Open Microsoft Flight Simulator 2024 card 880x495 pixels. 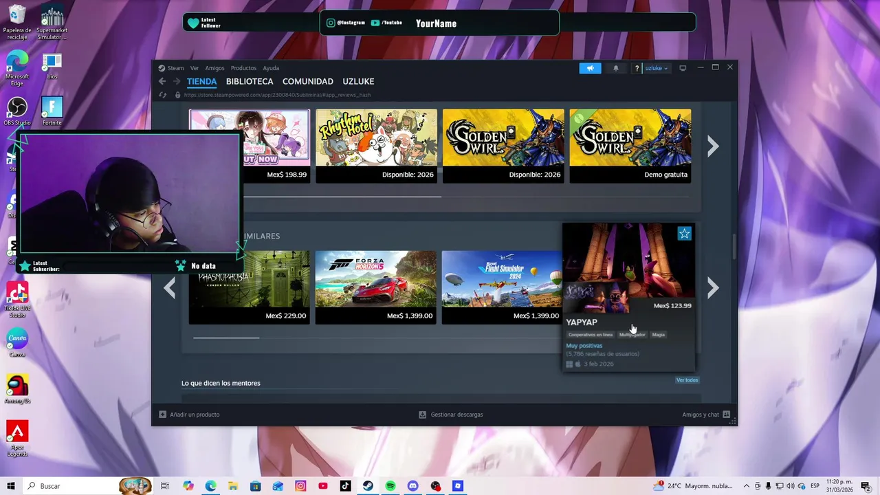[502, 287]
